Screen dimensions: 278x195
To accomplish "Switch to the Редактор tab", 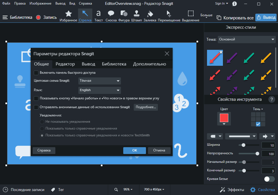I will (x=65, y=64).
